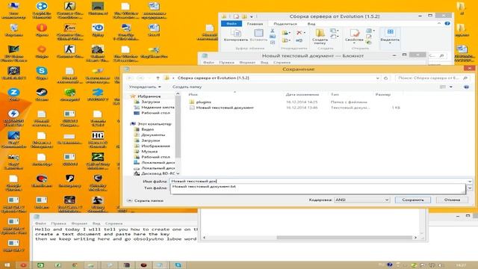
Task: Click the Explorer help question mark icon
Action: [x=447, y=24]
